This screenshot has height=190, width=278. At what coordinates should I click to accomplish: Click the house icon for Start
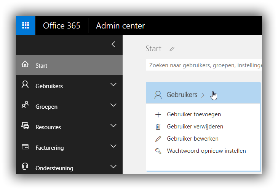click(x=25, y=64)
